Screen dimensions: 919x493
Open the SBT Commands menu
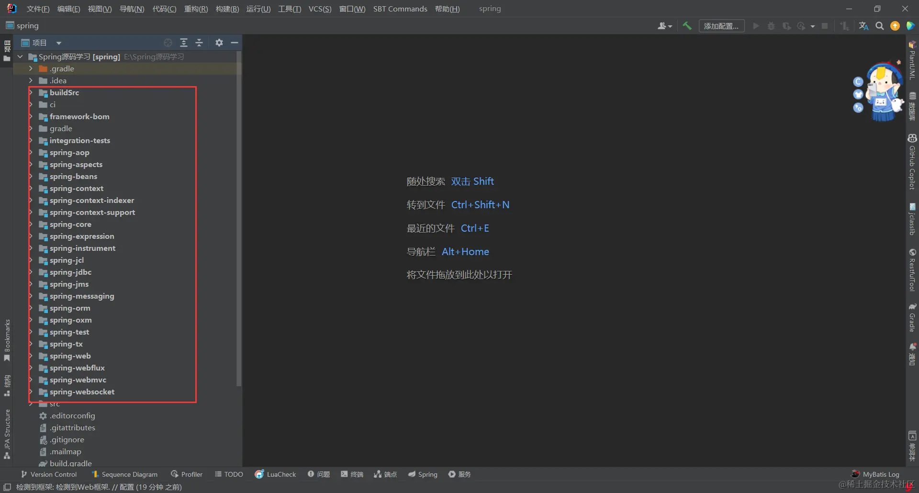pyautogui.click(x=400, y=9)
